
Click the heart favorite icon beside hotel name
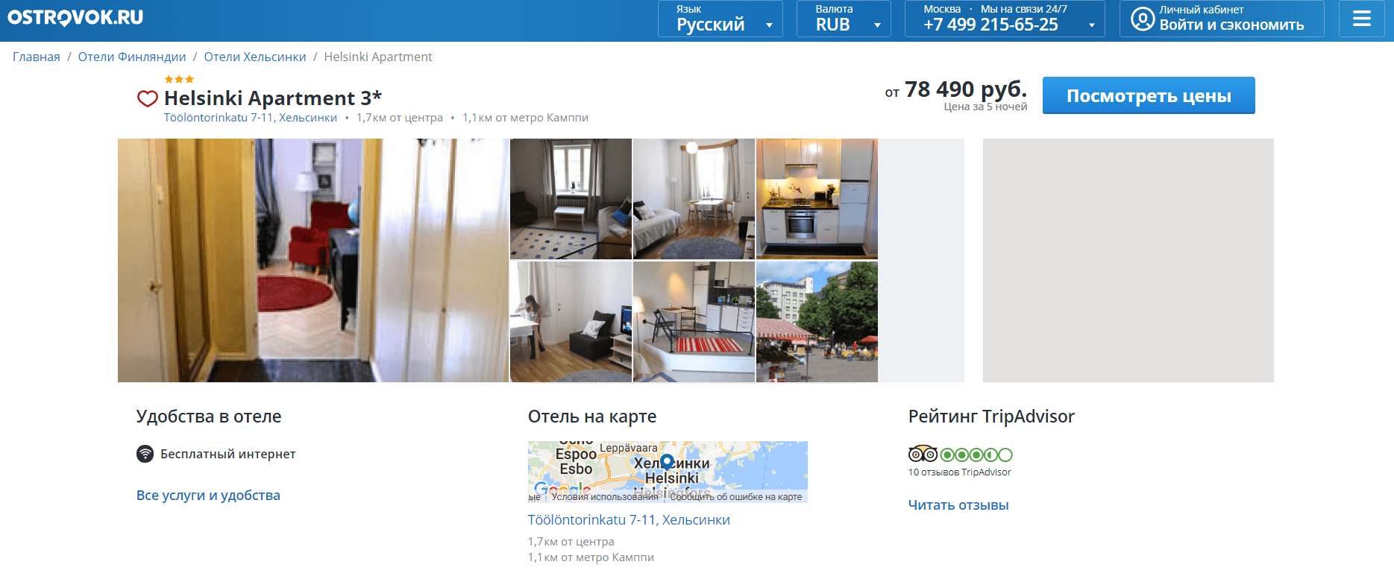(147, 98)
